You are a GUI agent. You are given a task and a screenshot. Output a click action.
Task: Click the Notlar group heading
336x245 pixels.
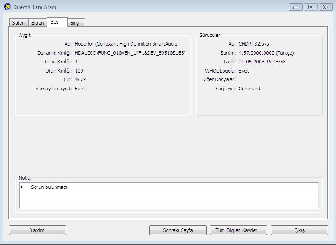[x=25, y=178]
